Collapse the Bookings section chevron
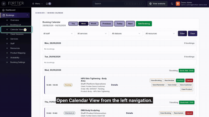Image resolution: width=209 pixels, height=117 pixels. pos(27,15)
